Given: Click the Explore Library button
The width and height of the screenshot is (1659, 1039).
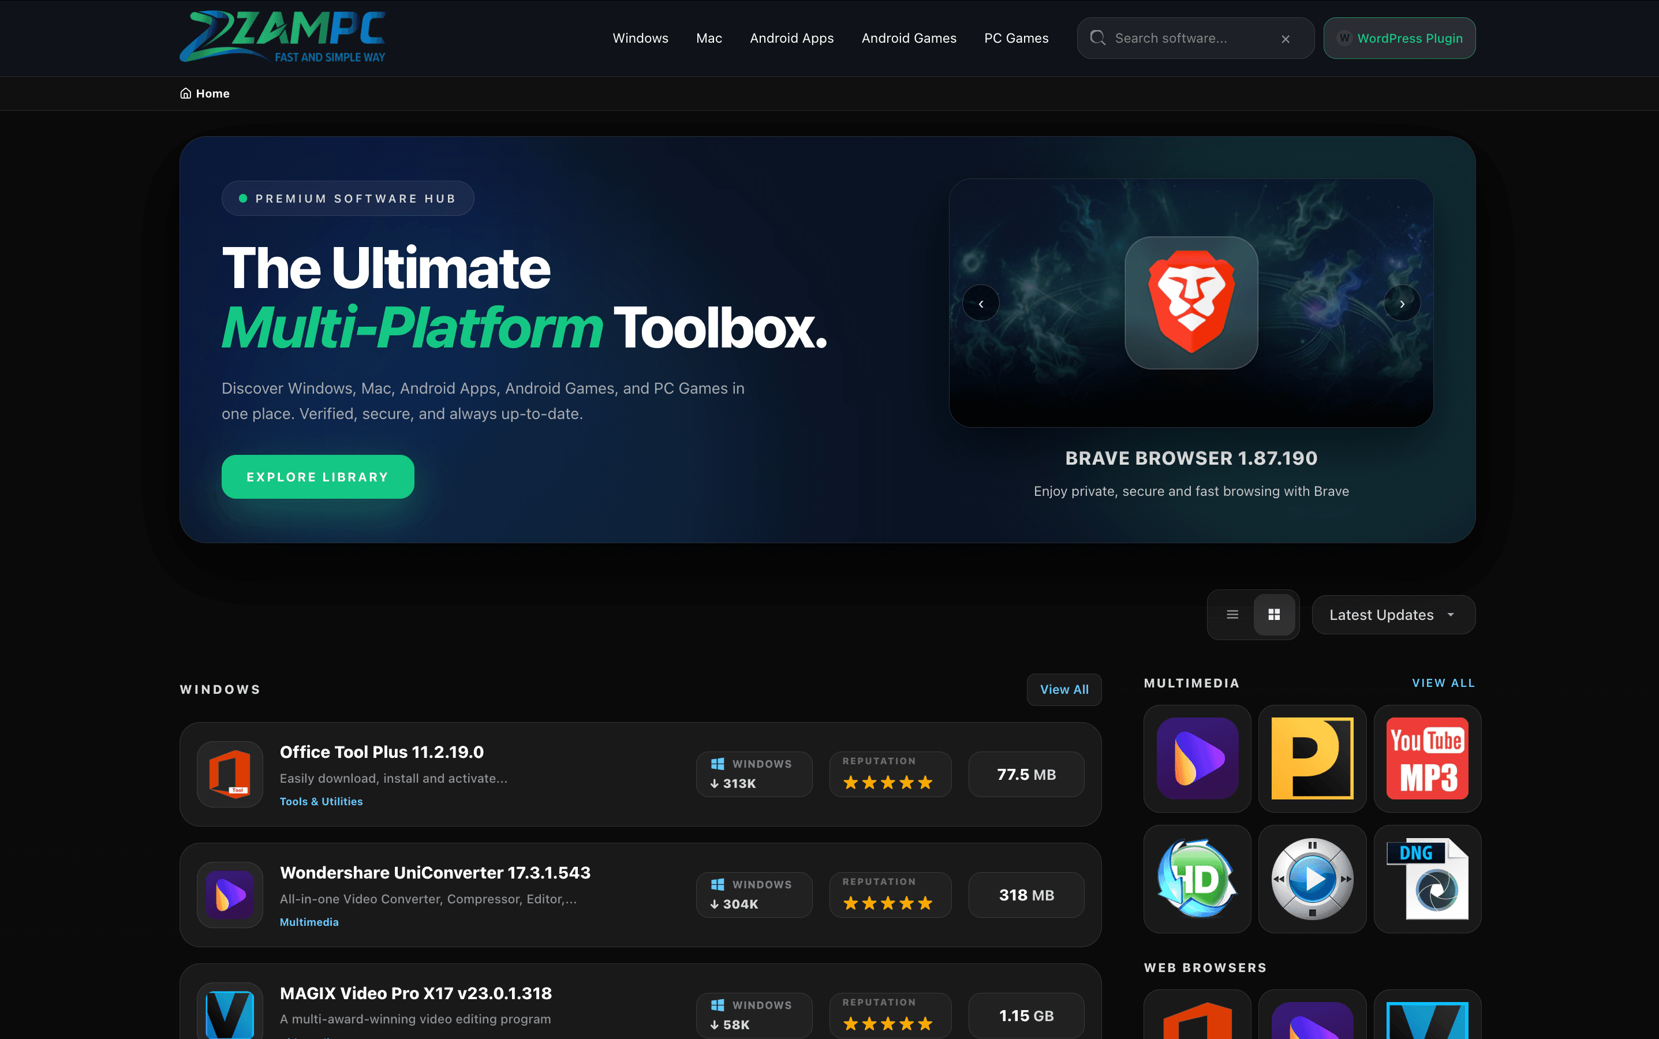Looking at the screenshot, I should pos(317,477).
